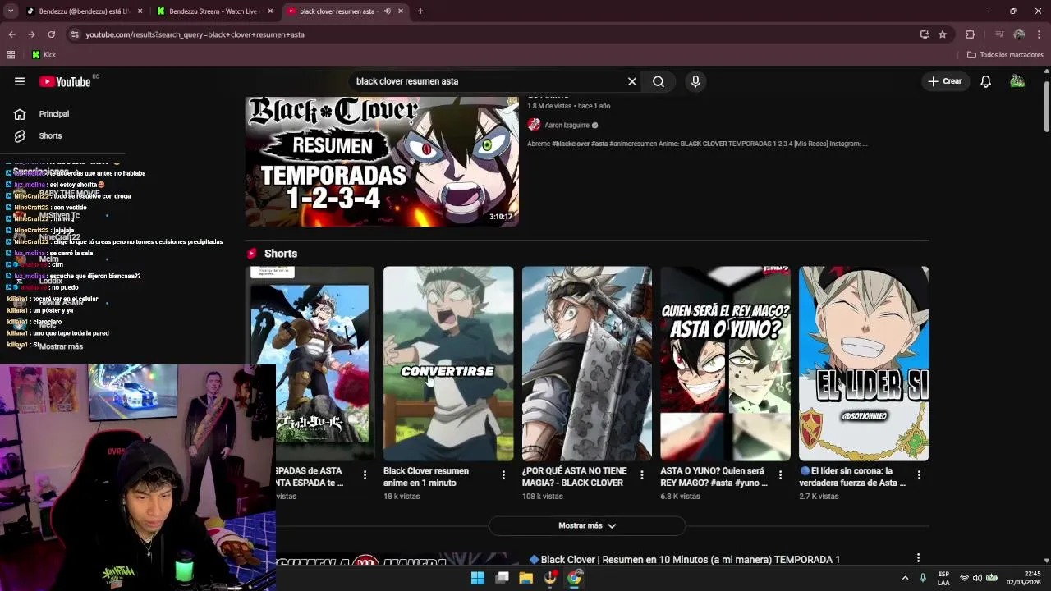Screen dimensions: 1051x591
Task: Close the Bendezzu Stream tab
Action: click(270, 11)
